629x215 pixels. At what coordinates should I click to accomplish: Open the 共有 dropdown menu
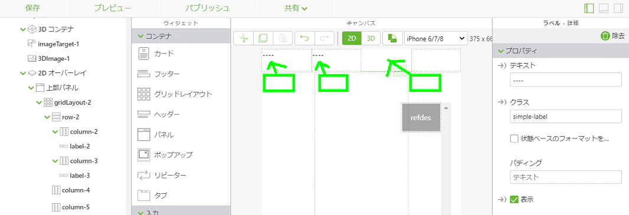pos(296,8)
